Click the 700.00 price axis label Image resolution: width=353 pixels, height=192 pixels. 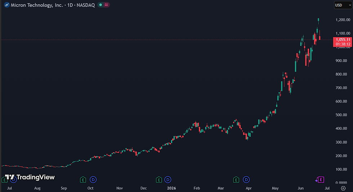[x=341, y=88]
